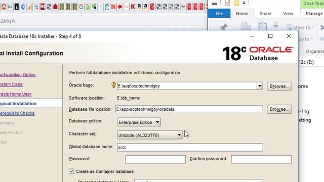This screenshot has height=182, width=324.
Task: Click the Oracle base path field
Action: click(187, 86)
